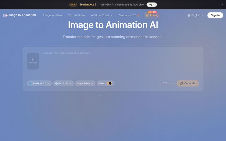Click the video description prompt field
The height and width of the screenshot is (141, 226).
pos(120,61)
